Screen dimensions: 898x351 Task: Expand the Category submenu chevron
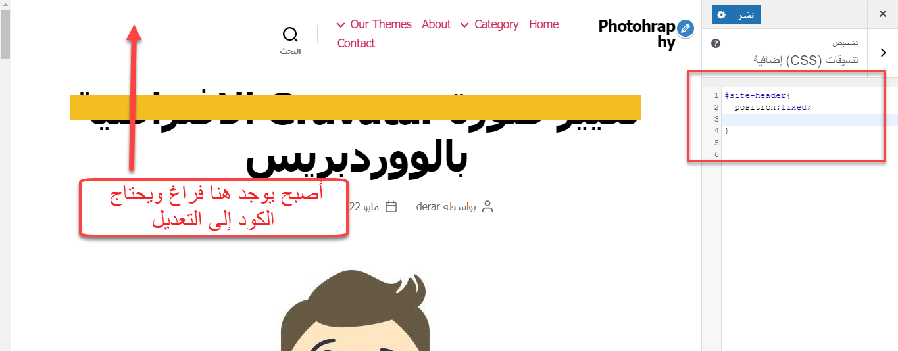(464, 25)
